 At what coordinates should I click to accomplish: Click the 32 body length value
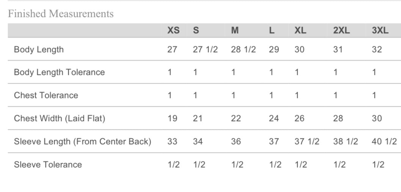click(377, 50)
